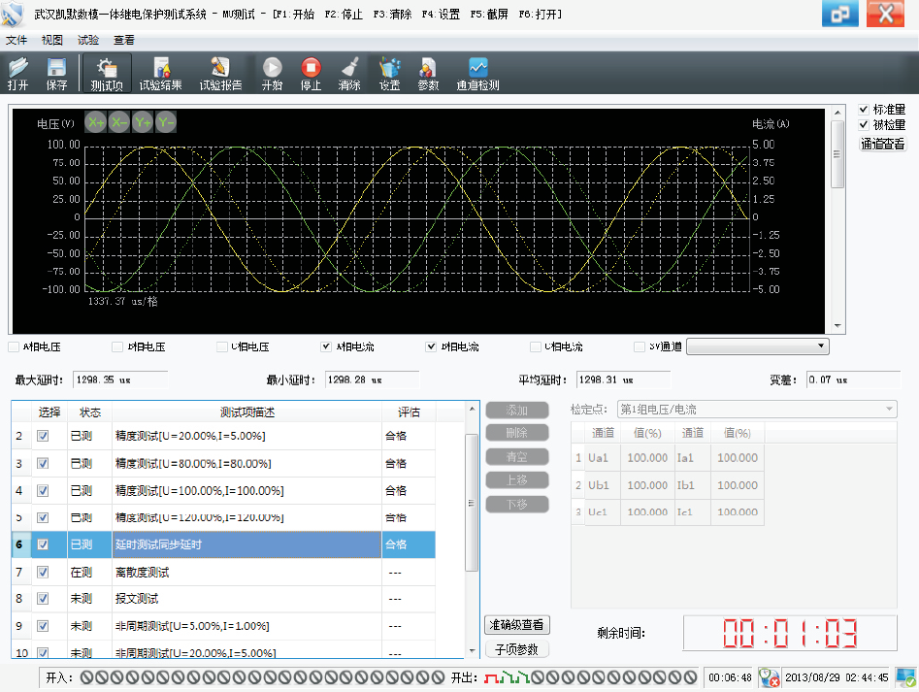Expand the SV通道 dropdown list

pos(821,346)
